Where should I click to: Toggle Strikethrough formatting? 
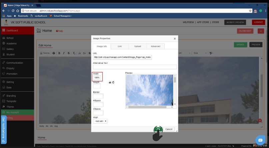[69, 53]
